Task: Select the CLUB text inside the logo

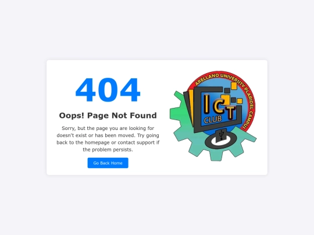Action: point(213,120)
